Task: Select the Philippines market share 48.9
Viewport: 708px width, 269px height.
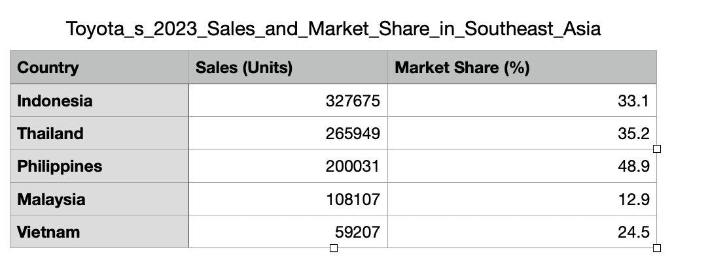Action: click(x=522, y=166)
